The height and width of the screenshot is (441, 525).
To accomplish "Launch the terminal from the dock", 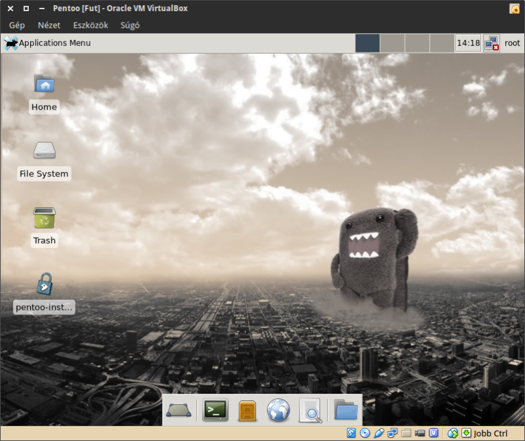I will point(215,410).
